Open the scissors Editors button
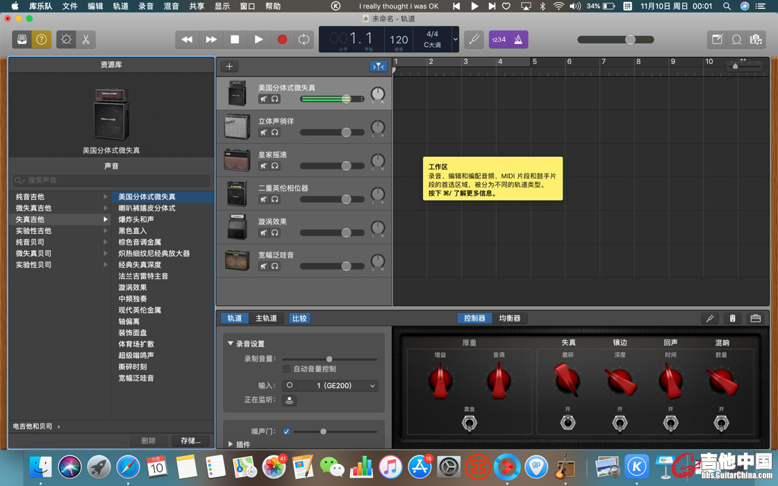 [86, 40]
